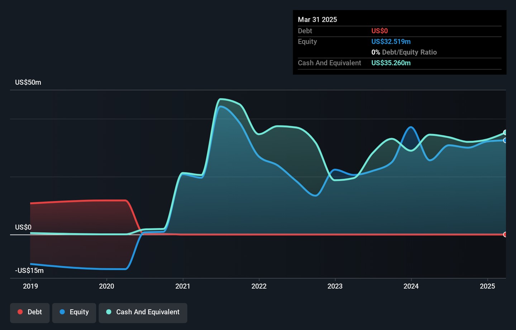Click the 2022 x-axis label
Image resolution: width=516 pixels, height=330 pixels.
[259, 286]
